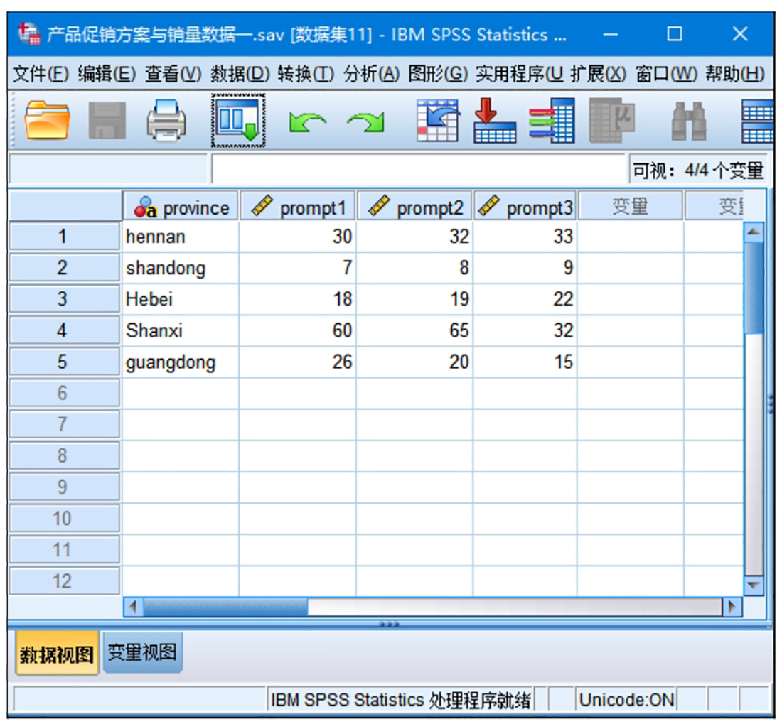Image resolution: width=782 pixels, height=724 pixels.
Task: Open the 图形(G) menu
Action: (x=437, y=74)
